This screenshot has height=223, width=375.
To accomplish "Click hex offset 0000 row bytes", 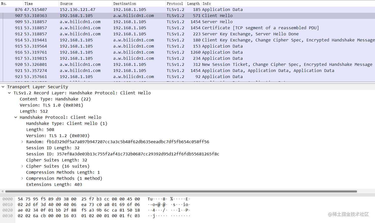I will [79, 199].
